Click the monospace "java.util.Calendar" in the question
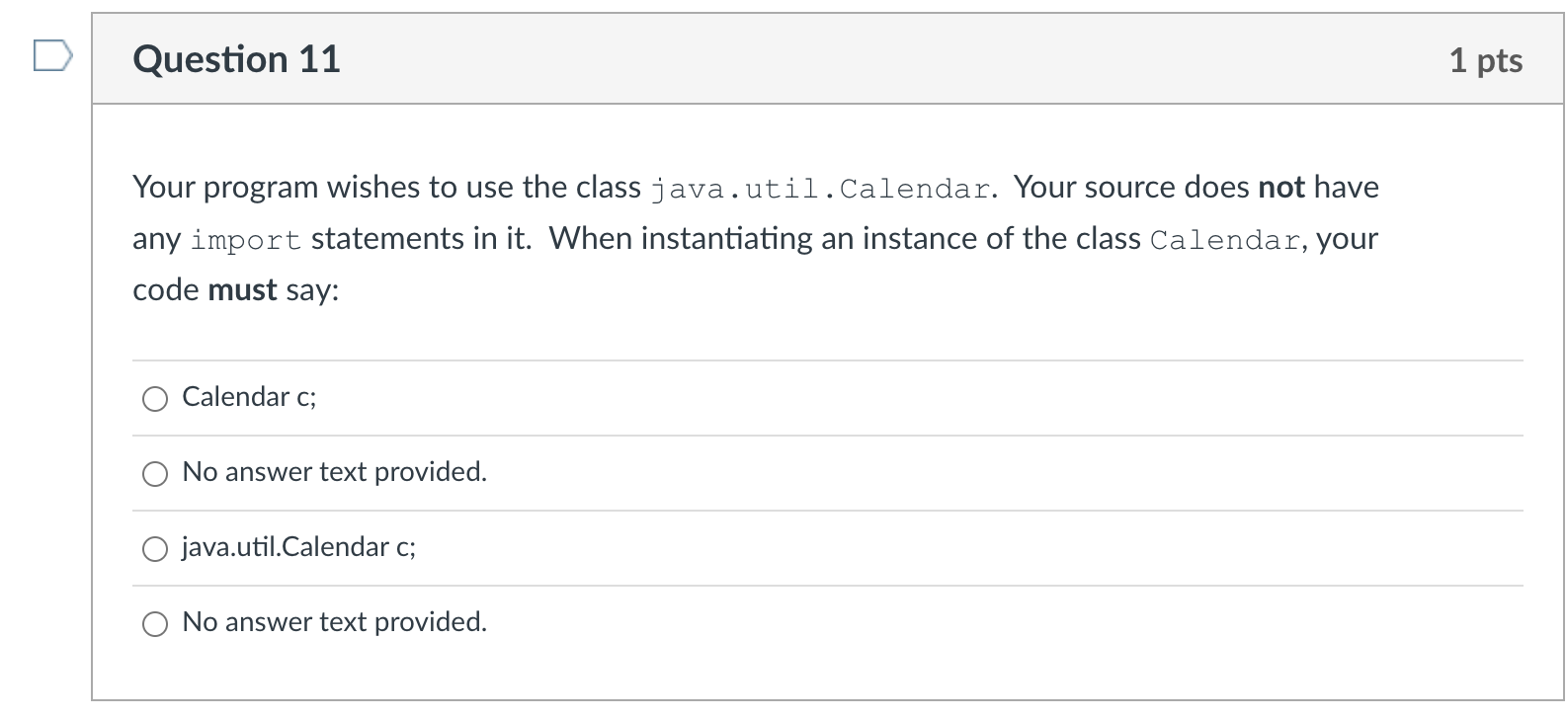The width and height of the screenshot is (1567, 719). click(x=820, y=189)
